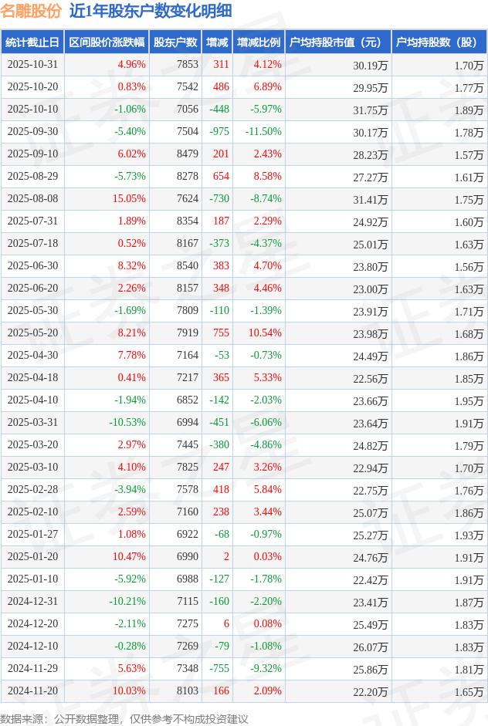Select the 2025-10-31 date cell

pos(33,65)
